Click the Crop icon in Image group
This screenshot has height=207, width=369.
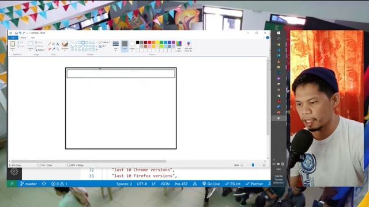pyautogui.click(x=36, y=42)
